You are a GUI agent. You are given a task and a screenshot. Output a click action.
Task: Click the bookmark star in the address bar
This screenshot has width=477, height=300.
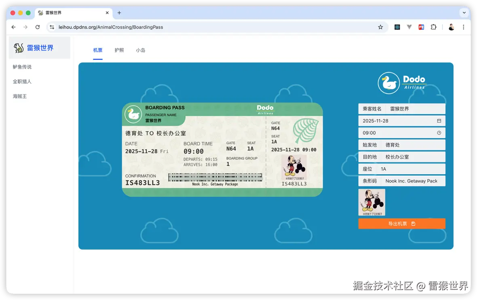(380, 27)
